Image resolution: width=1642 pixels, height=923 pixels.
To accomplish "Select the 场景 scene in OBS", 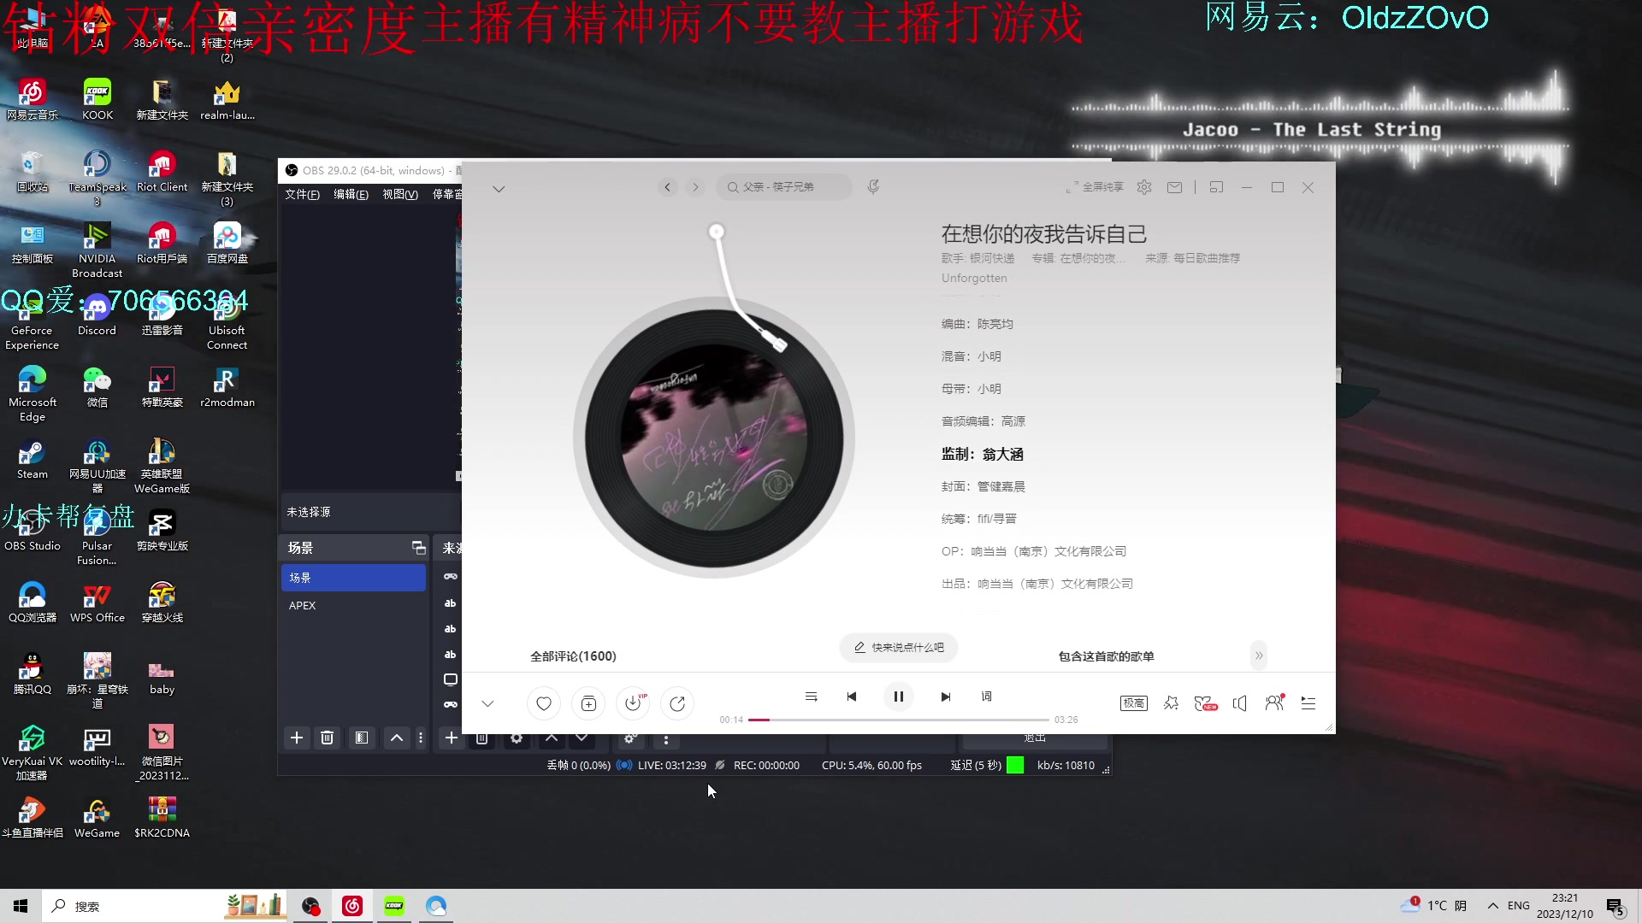I will pyautogui.click(x=353, y=578).
